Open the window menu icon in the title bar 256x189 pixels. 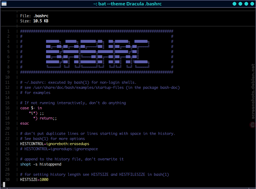4,3
